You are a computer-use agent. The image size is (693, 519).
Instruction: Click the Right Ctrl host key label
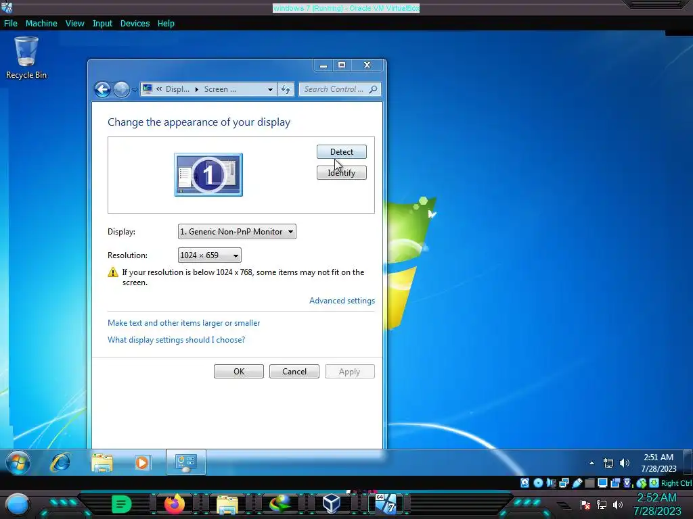click(677, 483)
